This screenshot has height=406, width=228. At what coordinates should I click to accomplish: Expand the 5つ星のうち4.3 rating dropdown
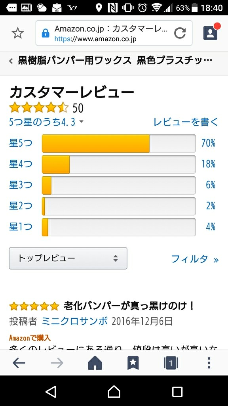tap(46, 122)
